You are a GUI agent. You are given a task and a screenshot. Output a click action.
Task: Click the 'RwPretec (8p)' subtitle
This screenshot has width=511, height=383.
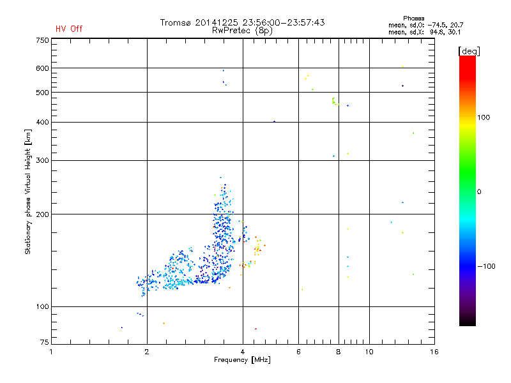[242, 31]
